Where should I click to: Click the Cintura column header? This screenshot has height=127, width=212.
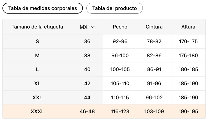(154, 27)
